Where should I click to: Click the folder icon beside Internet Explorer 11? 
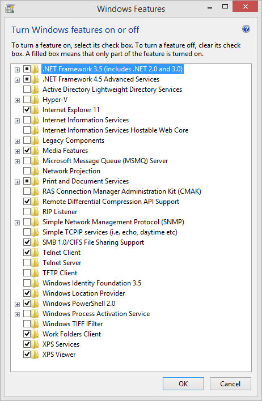click(x=35, y=110)
